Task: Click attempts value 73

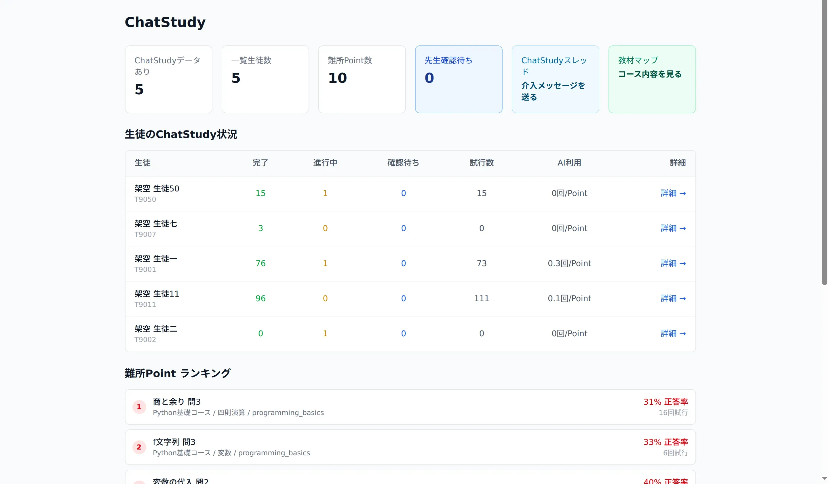Action: 482,263
